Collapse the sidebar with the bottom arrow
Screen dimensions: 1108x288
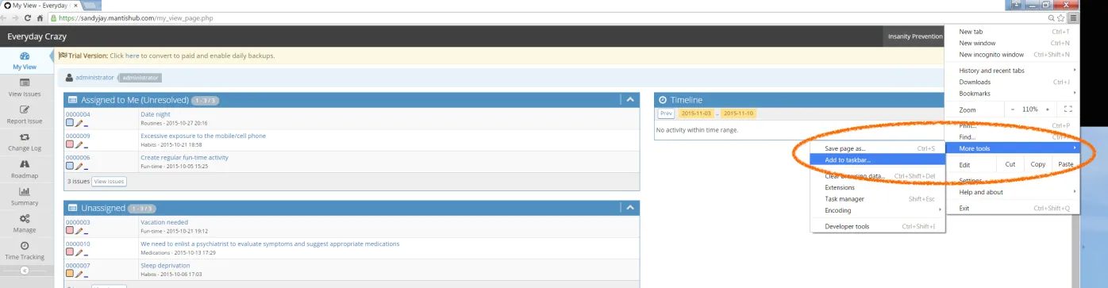[x=25, y=271]
